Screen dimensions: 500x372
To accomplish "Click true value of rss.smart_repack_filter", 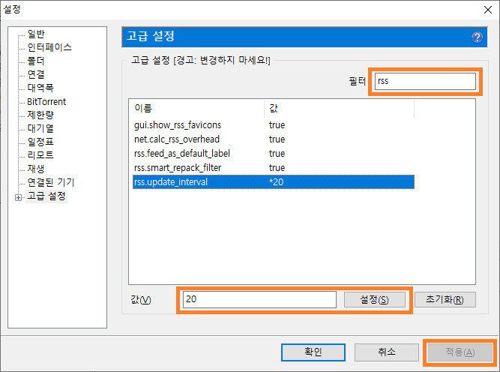I will coord(277,168).
